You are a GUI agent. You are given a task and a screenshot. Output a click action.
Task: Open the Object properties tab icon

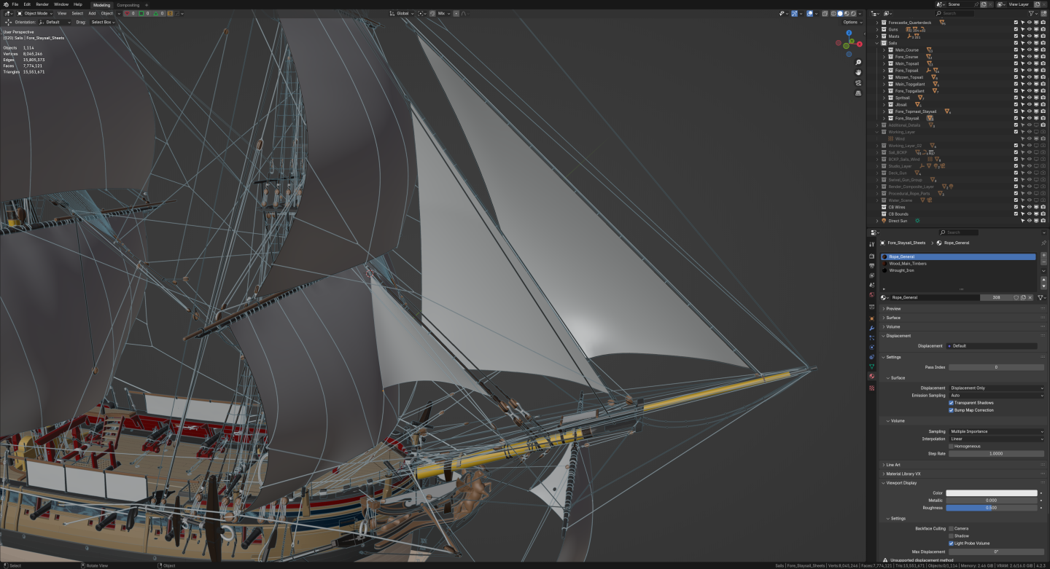click(x=871, y=318)
